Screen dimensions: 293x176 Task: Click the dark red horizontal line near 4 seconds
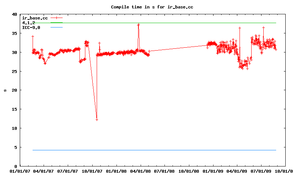(154, 150)
